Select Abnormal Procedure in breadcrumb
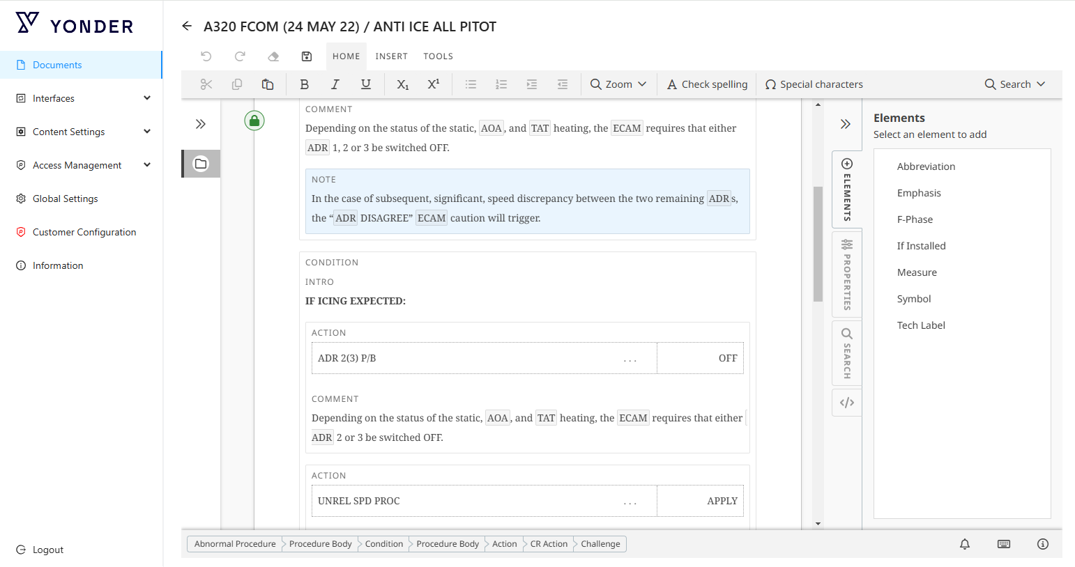 235,544
